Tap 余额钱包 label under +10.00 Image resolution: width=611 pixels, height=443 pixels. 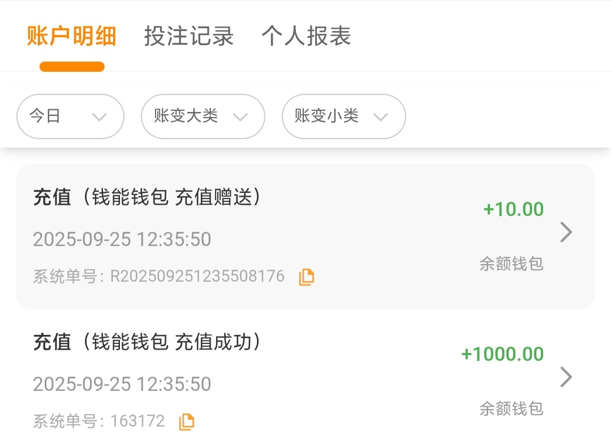511,264
